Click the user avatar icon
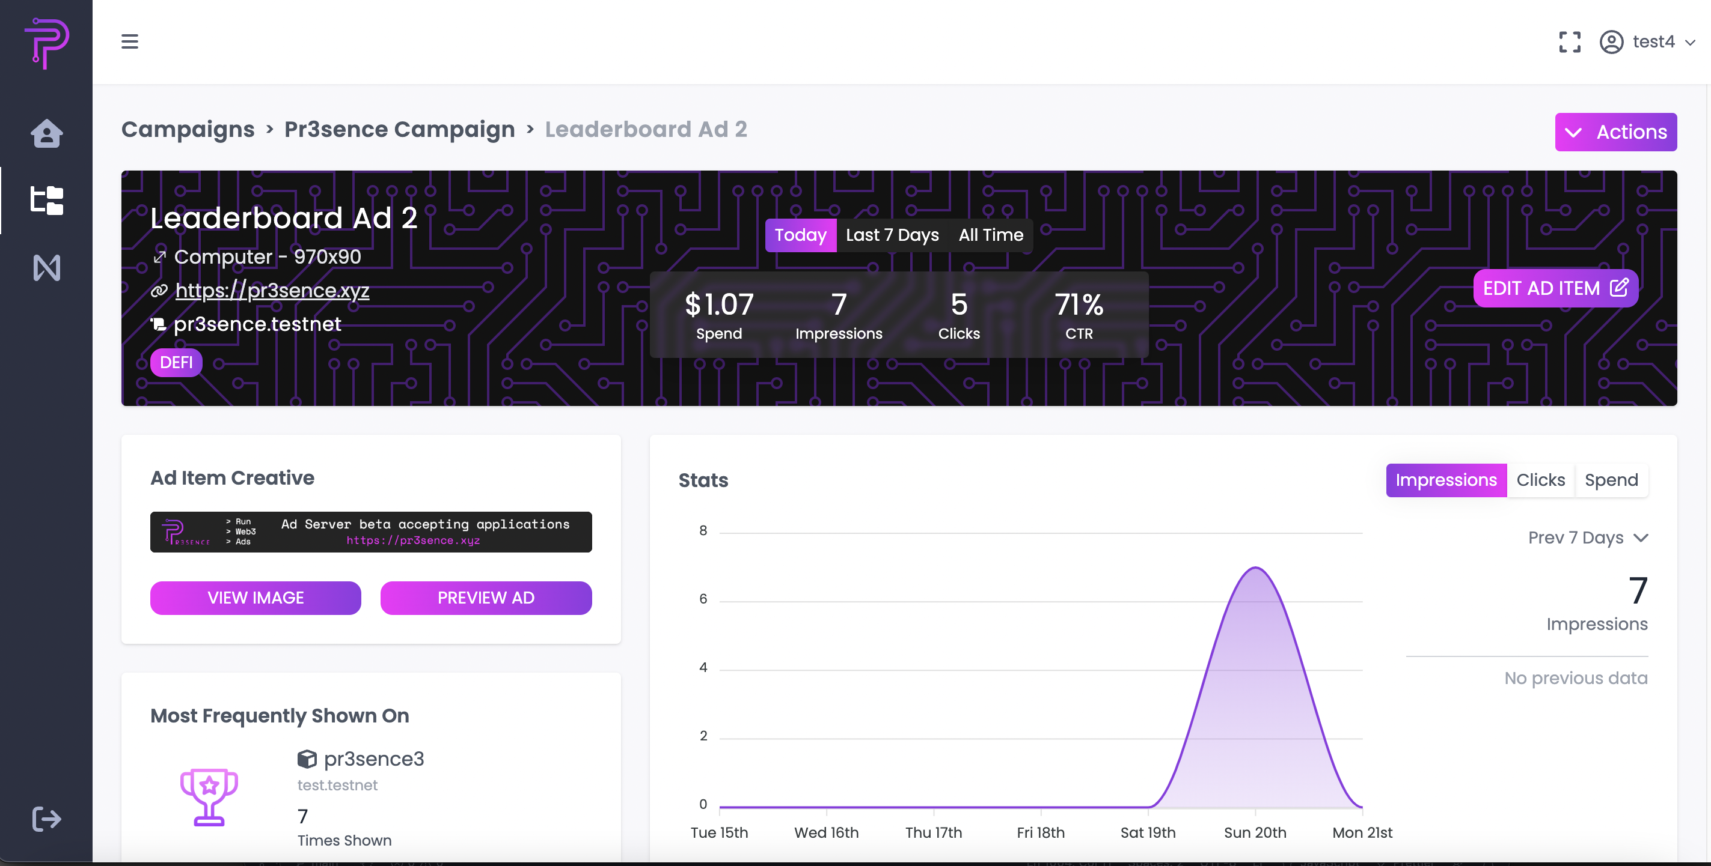Screen dimensions: 1711x866 (x=1611, y=42)
